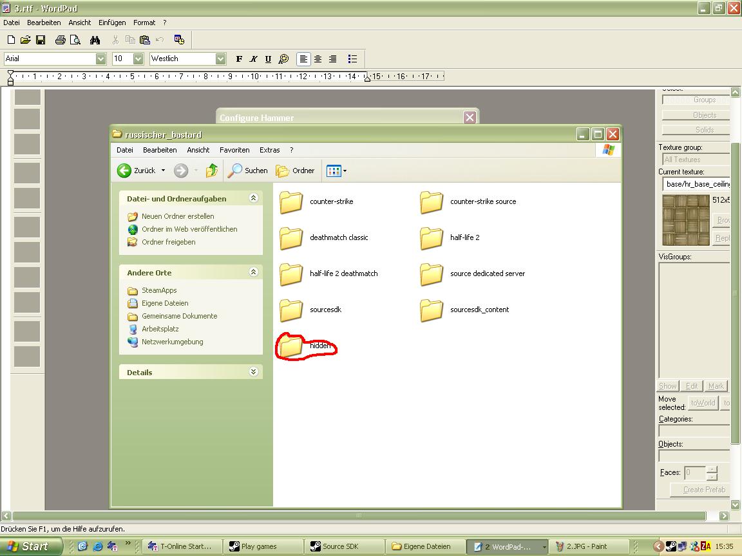Insert date and time via toolbar icon
Image resolution: width=742 pixels, height=556 pixels.
179,40
